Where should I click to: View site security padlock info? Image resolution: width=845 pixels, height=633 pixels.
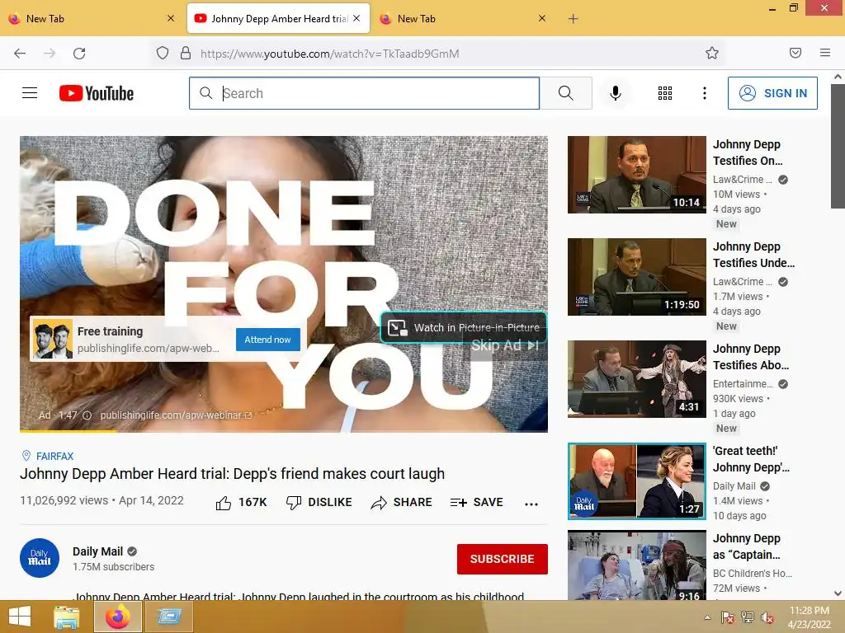click(x=186, y=53)
